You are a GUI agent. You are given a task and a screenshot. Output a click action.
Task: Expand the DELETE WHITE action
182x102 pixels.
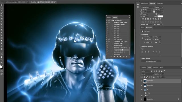coord(113,46)
